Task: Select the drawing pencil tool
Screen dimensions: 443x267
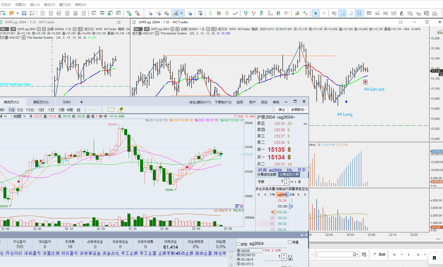Action: (175, 13)
